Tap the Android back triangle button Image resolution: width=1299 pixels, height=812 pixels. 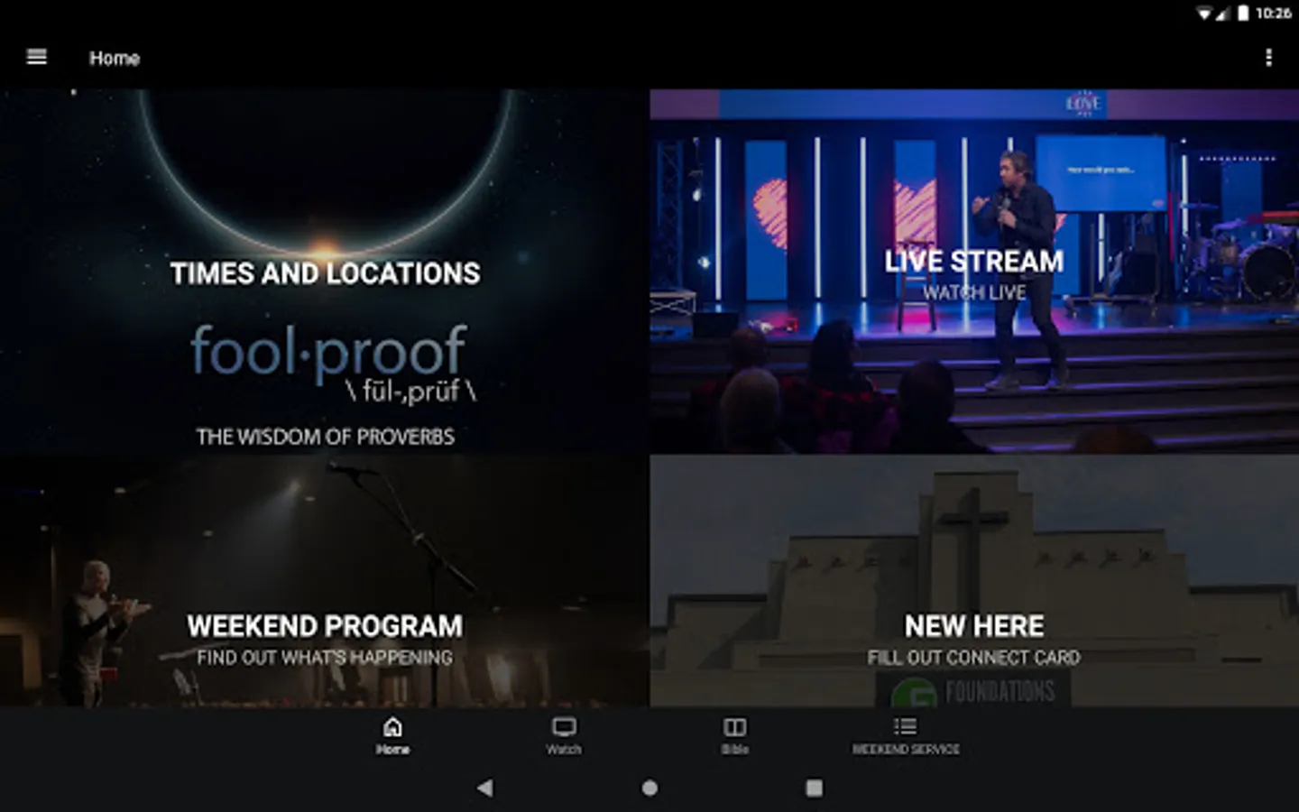[485, 788]
